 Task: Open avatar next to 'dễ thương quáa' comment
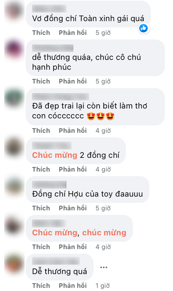pyautogui.click(x=14, y=49)
